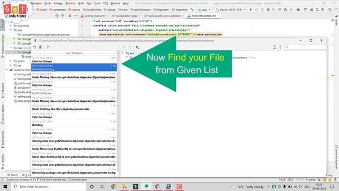The height and width of the screenshot is (191, 339).
Task: Click the Debug app bug icon
Action: (x=268, y=10)
